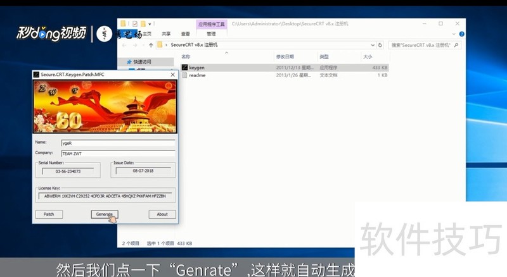Click the 文本文档 type cell

328,75
